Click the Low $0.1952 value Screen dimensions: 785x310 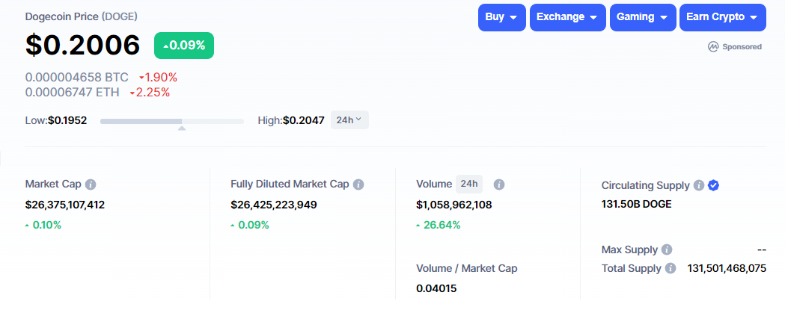click(67, 120)
